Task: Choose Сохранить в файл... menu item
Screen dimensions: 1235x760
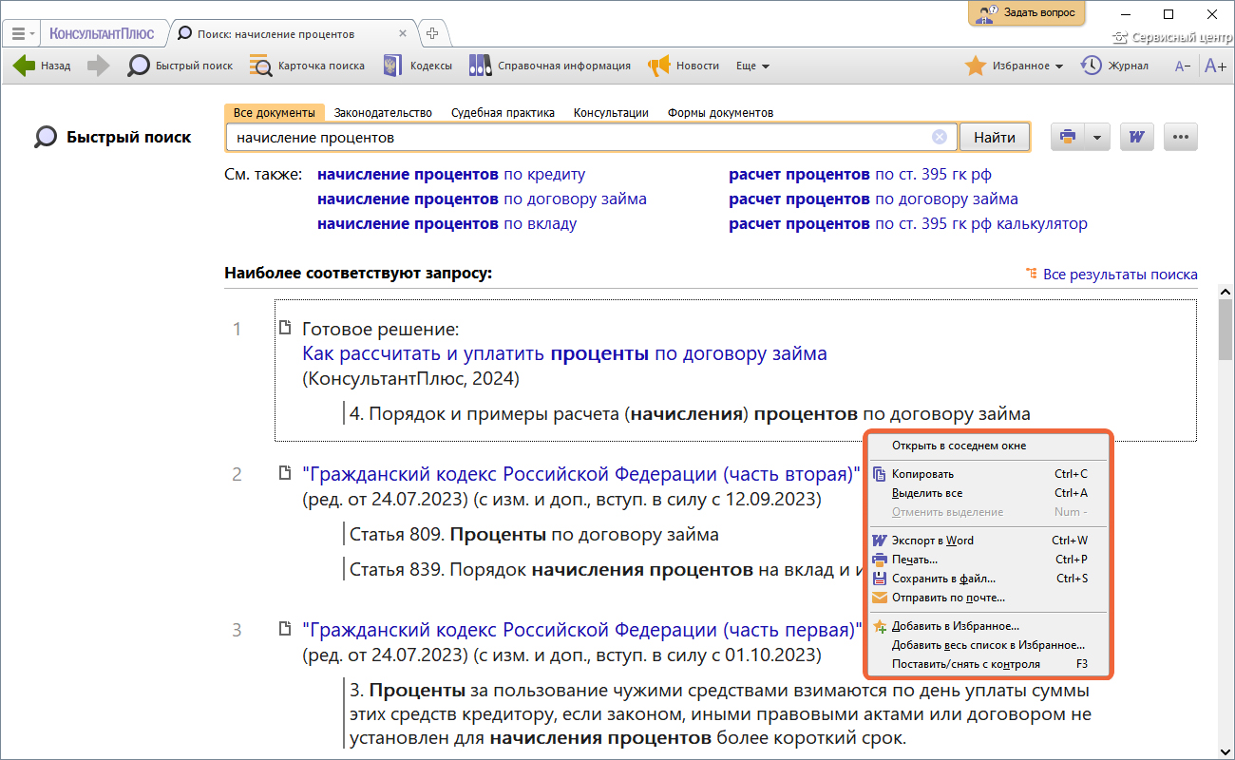Action: [988, 579]
